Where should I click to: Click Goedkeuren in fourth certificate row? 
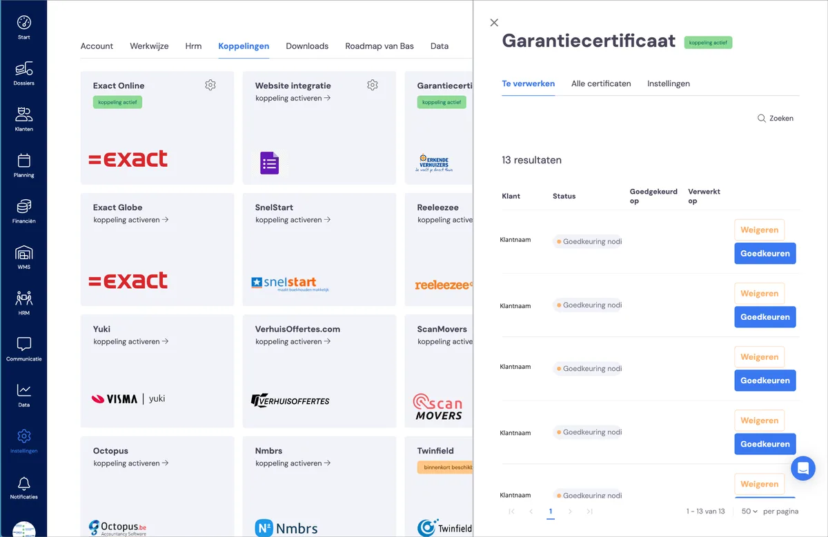(765, 444)
